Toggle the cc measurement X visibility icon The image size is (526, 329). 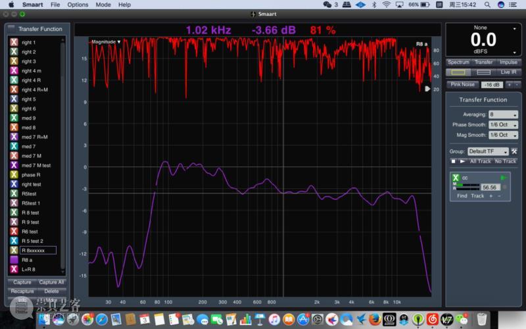(456, 178)
